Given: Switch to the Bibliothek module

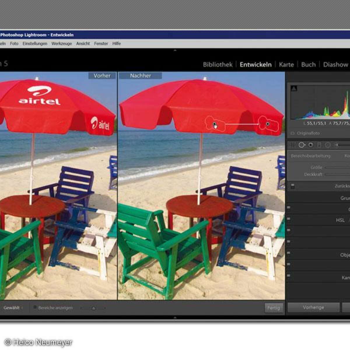Looking at the screenshot, I should (x=218, y=64).
